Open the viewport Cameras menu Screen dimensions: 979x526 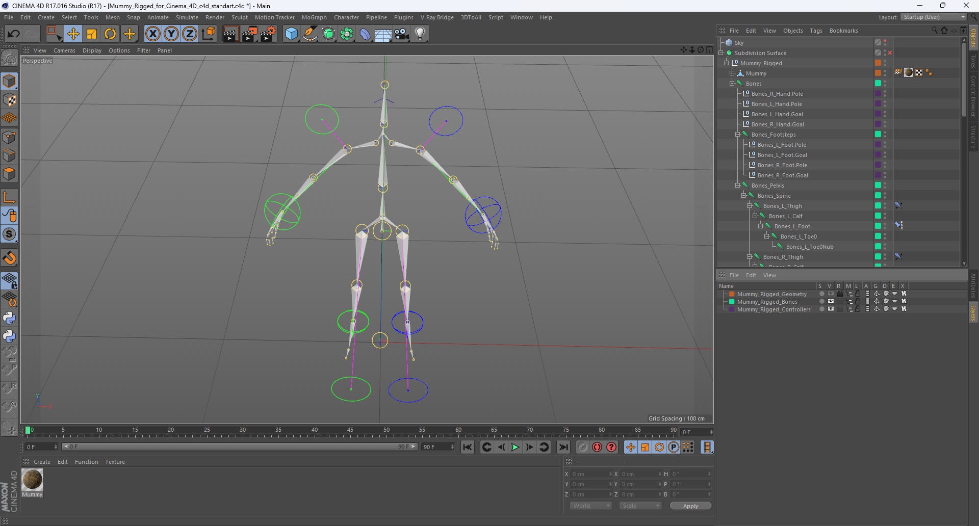click(64, 50)
